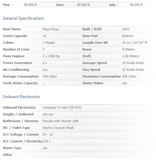This screenshot has width=156, height=160.
Task: Click the Main Engines 2 x 2400 hp value
Action: pos(51,56)
